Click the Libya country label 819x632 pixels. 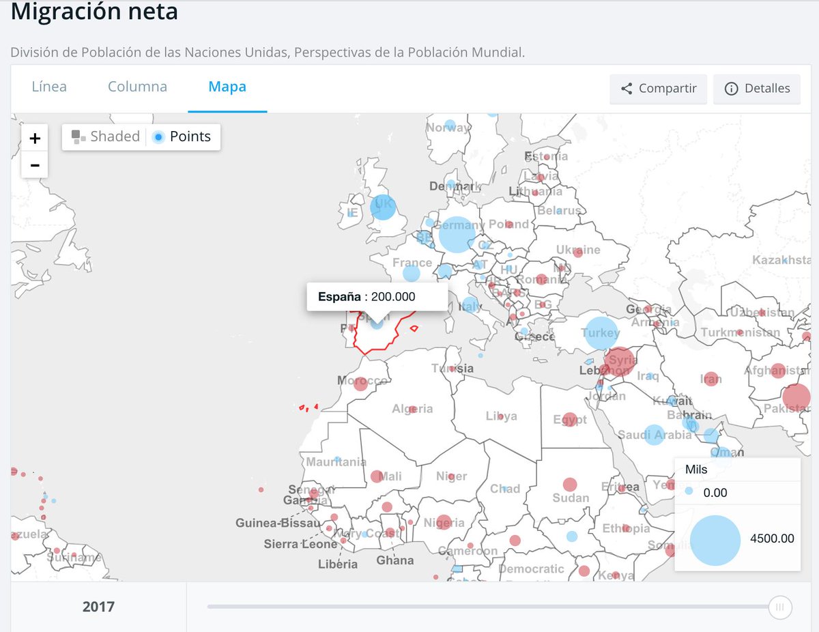point(502,416)
